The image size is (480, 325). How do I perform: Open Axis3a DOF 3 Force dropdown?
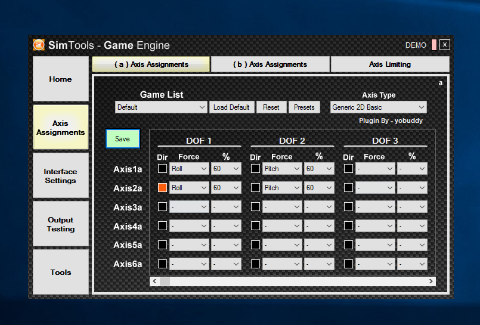point(375,207)
